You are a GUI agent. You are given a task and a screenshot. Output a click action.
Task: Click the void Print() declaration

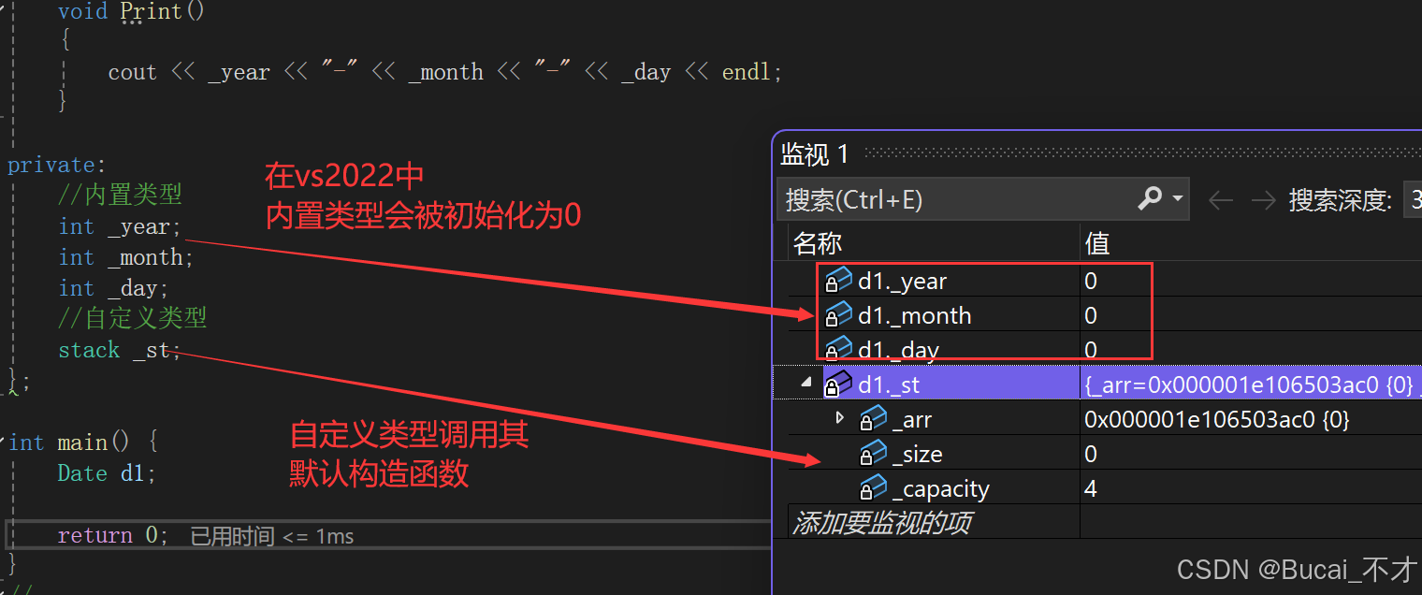131,11
